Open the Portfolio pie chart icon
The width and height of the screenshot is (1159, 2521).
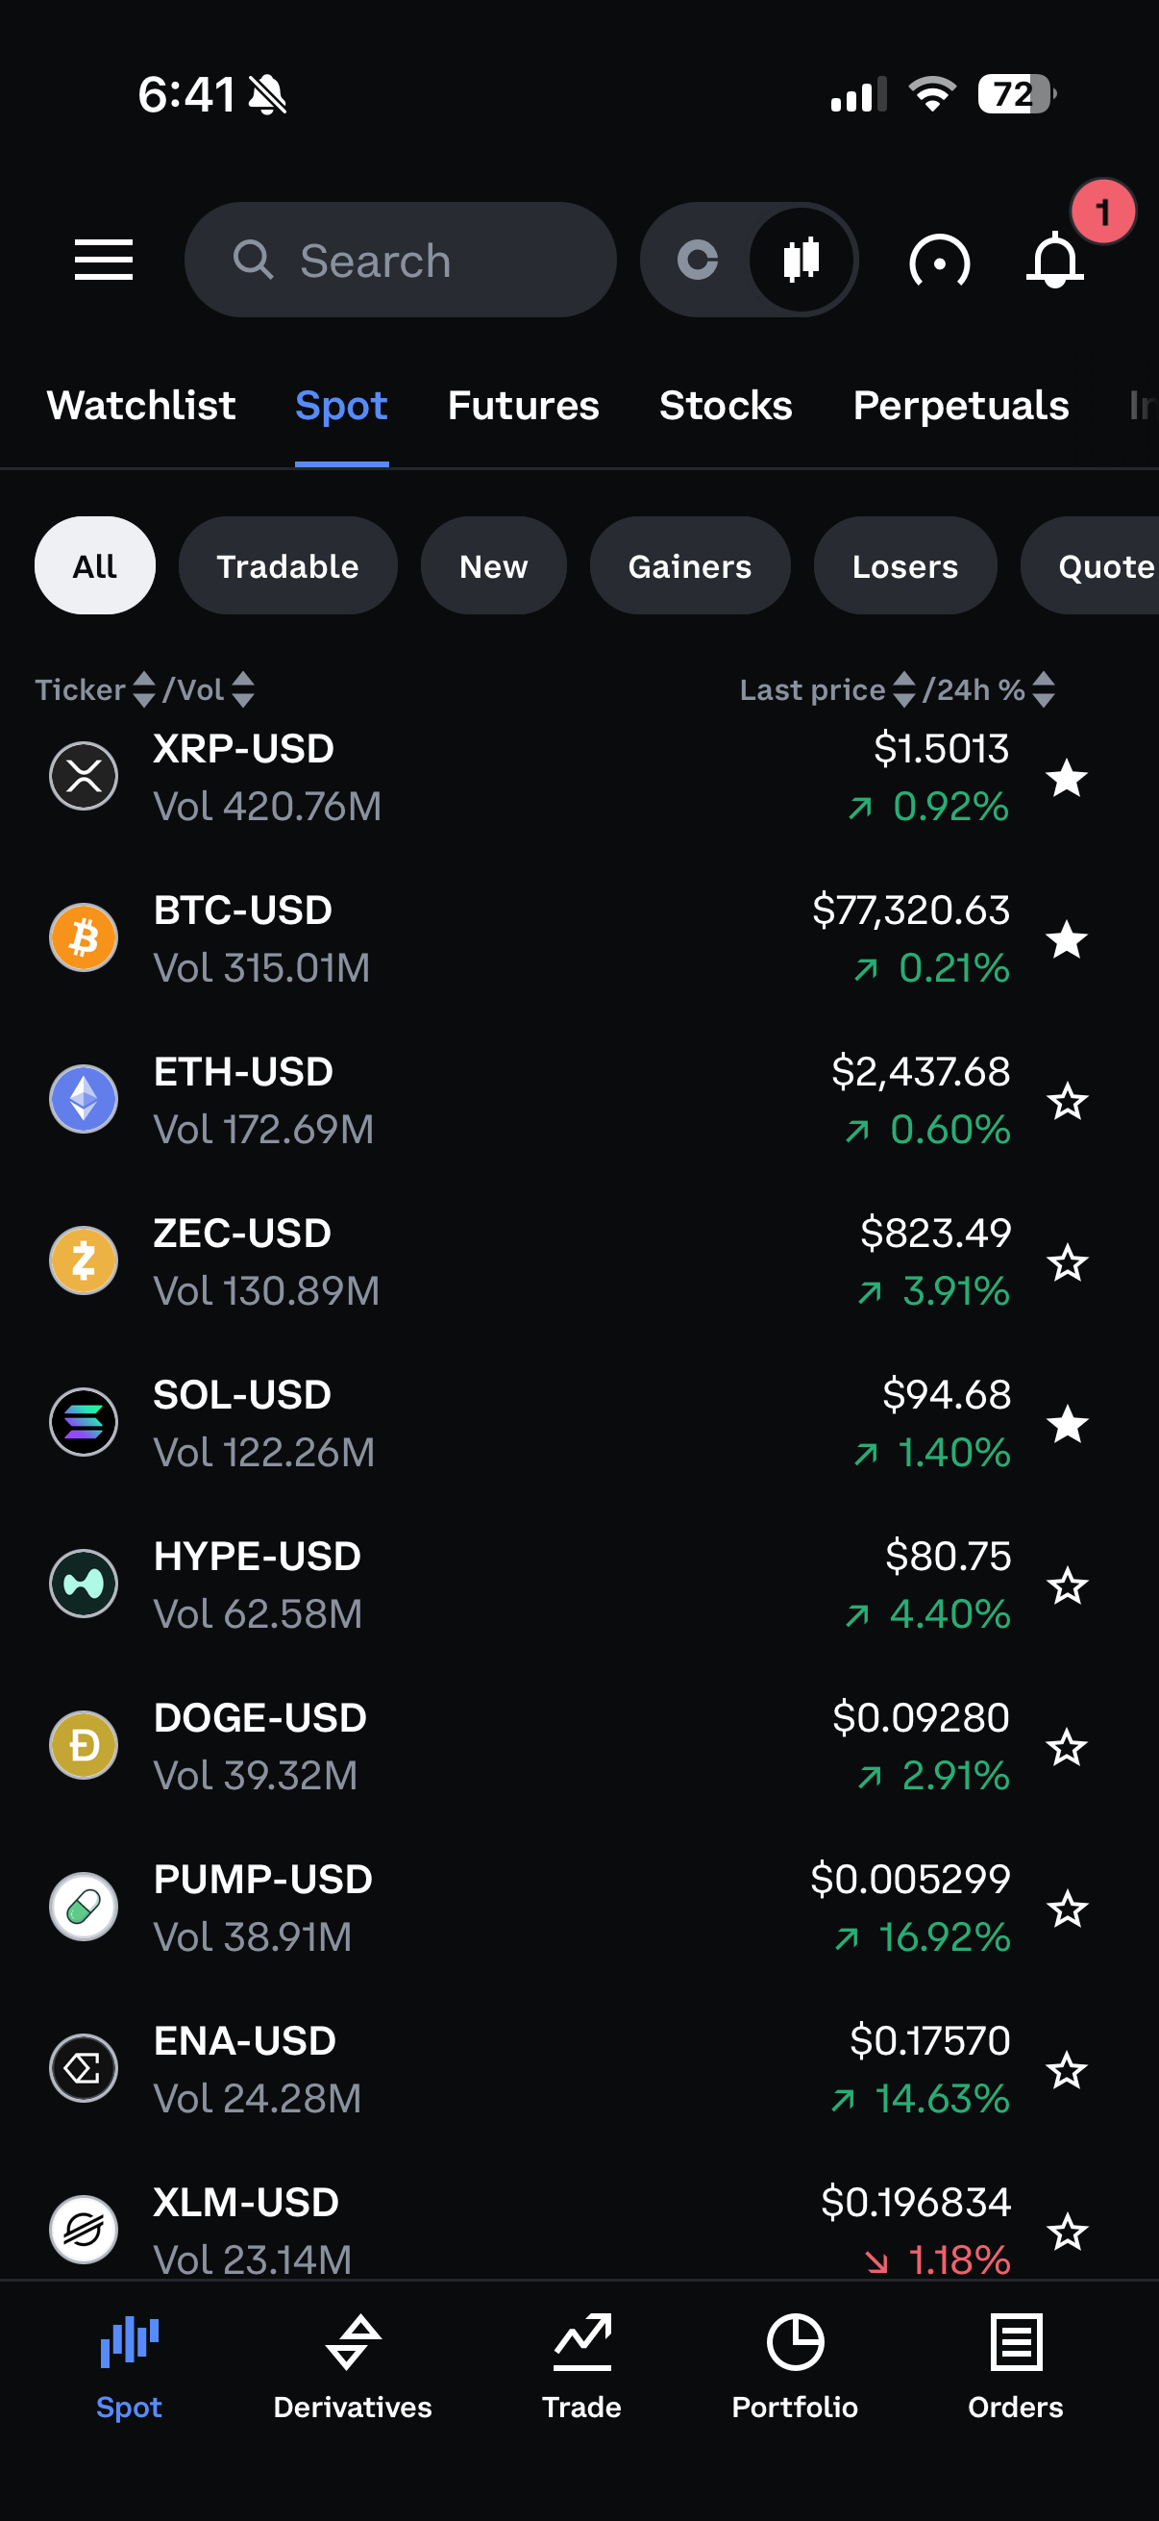[x=794, y=2341]
